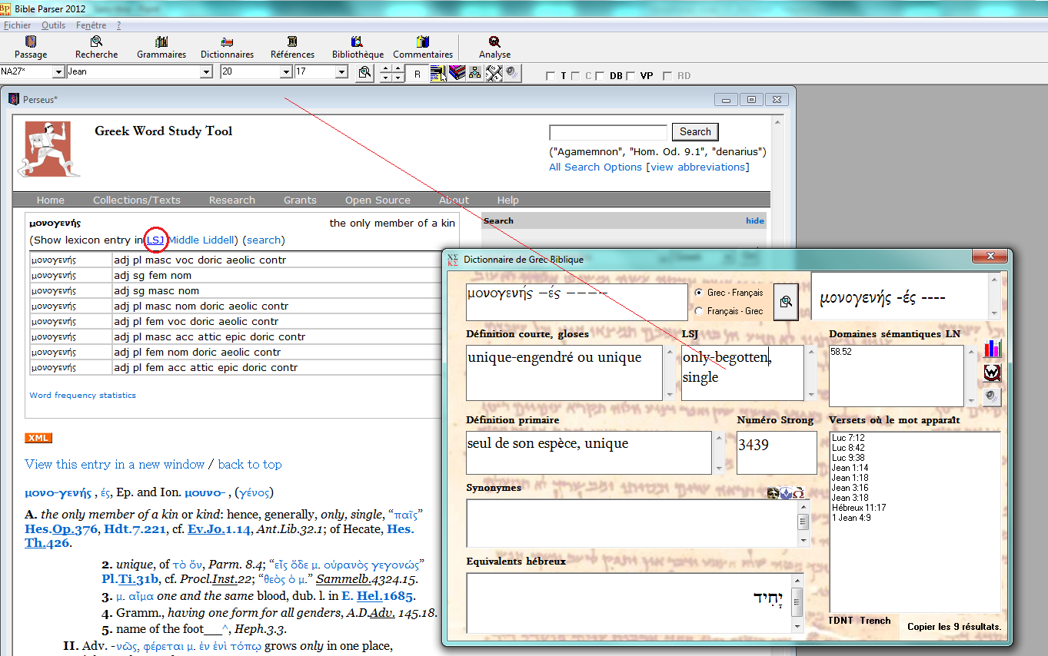Open the Références toolbar icon

292,47
